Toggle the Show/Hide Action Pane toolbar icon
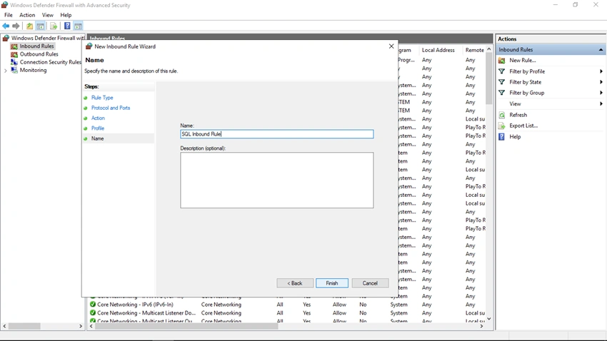 tap(78, 26)
